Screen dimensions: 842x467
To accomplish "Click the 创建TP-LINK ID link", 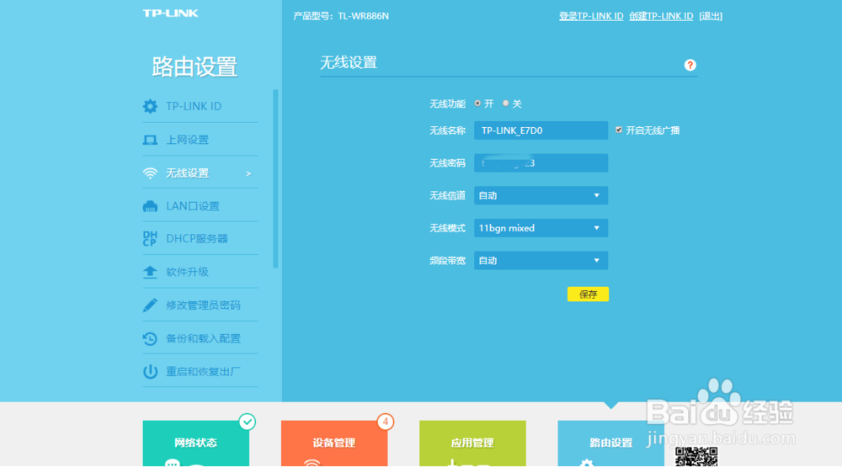I will tap(661, 16).
